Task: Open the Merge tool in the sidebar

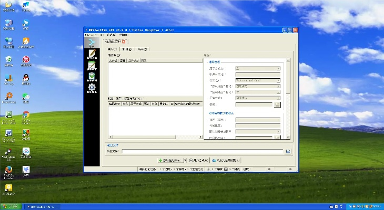Action: click(x=92, y=44)
